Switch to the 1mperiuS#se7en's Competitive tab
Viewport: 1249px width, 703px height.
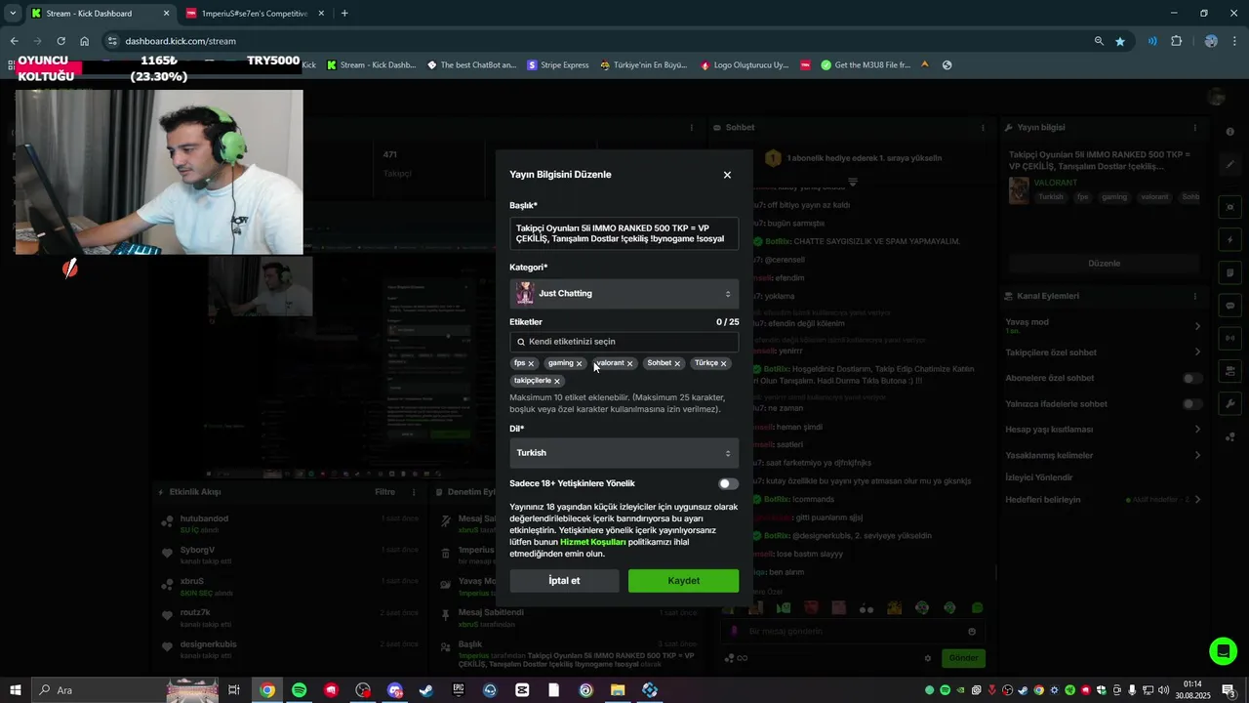pos(254,14)
